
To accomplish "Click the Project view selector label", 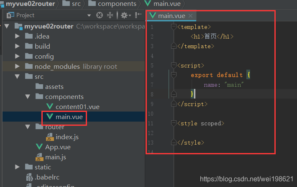I will coord(25,15).
